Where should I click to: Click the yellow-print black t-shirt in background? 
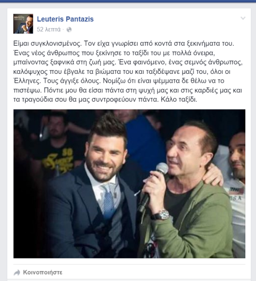pyautogui.click(x=58, y=158)
